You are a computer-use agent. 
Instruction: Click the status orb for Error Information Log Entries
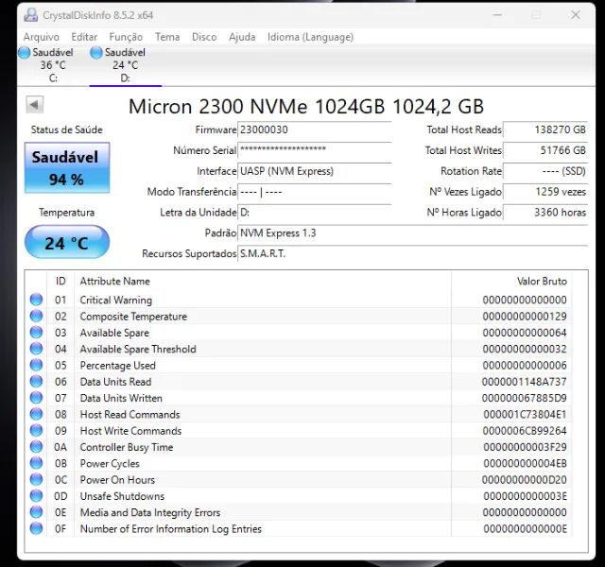36,528
